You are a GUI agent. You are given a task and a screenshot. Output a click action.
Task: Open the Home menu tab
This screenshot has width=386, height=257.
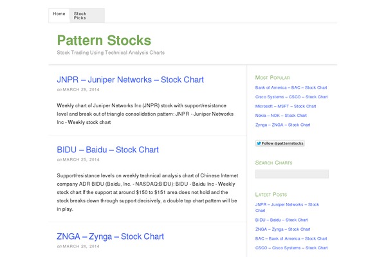(x=59, y=13)
